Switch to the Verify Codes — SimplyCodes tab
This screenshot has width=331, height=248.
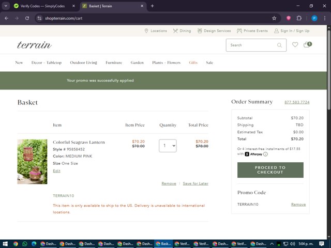click(42, 6)
